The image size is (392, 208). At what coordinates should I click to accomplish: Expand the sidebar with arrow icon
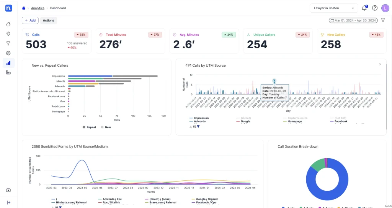point(9,203)
